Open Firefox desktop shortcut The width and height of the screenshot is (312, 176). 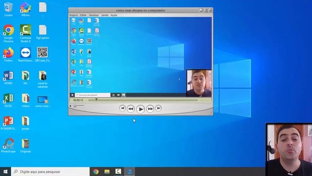point(8,54)
